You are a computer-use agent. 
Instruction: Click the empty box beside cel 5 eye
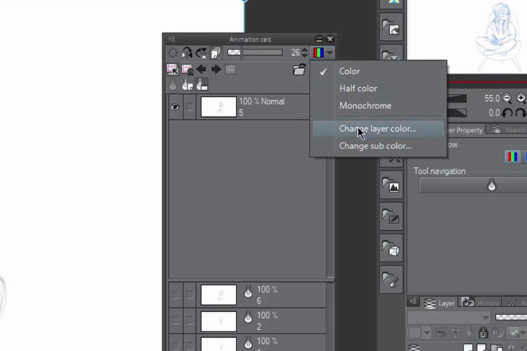tap(190, 107)
